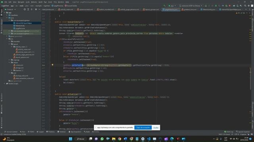The width and height of the screenshot is (254, 142).
Task: Select backup_rules.xml in the project tree
Action: [x=22, y=76]
